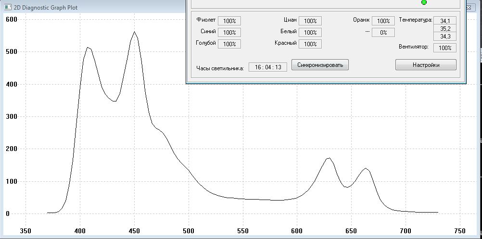482x239 pixels.
Task: Click the Вентилятор fan speed field
Action: click(445, 48)
